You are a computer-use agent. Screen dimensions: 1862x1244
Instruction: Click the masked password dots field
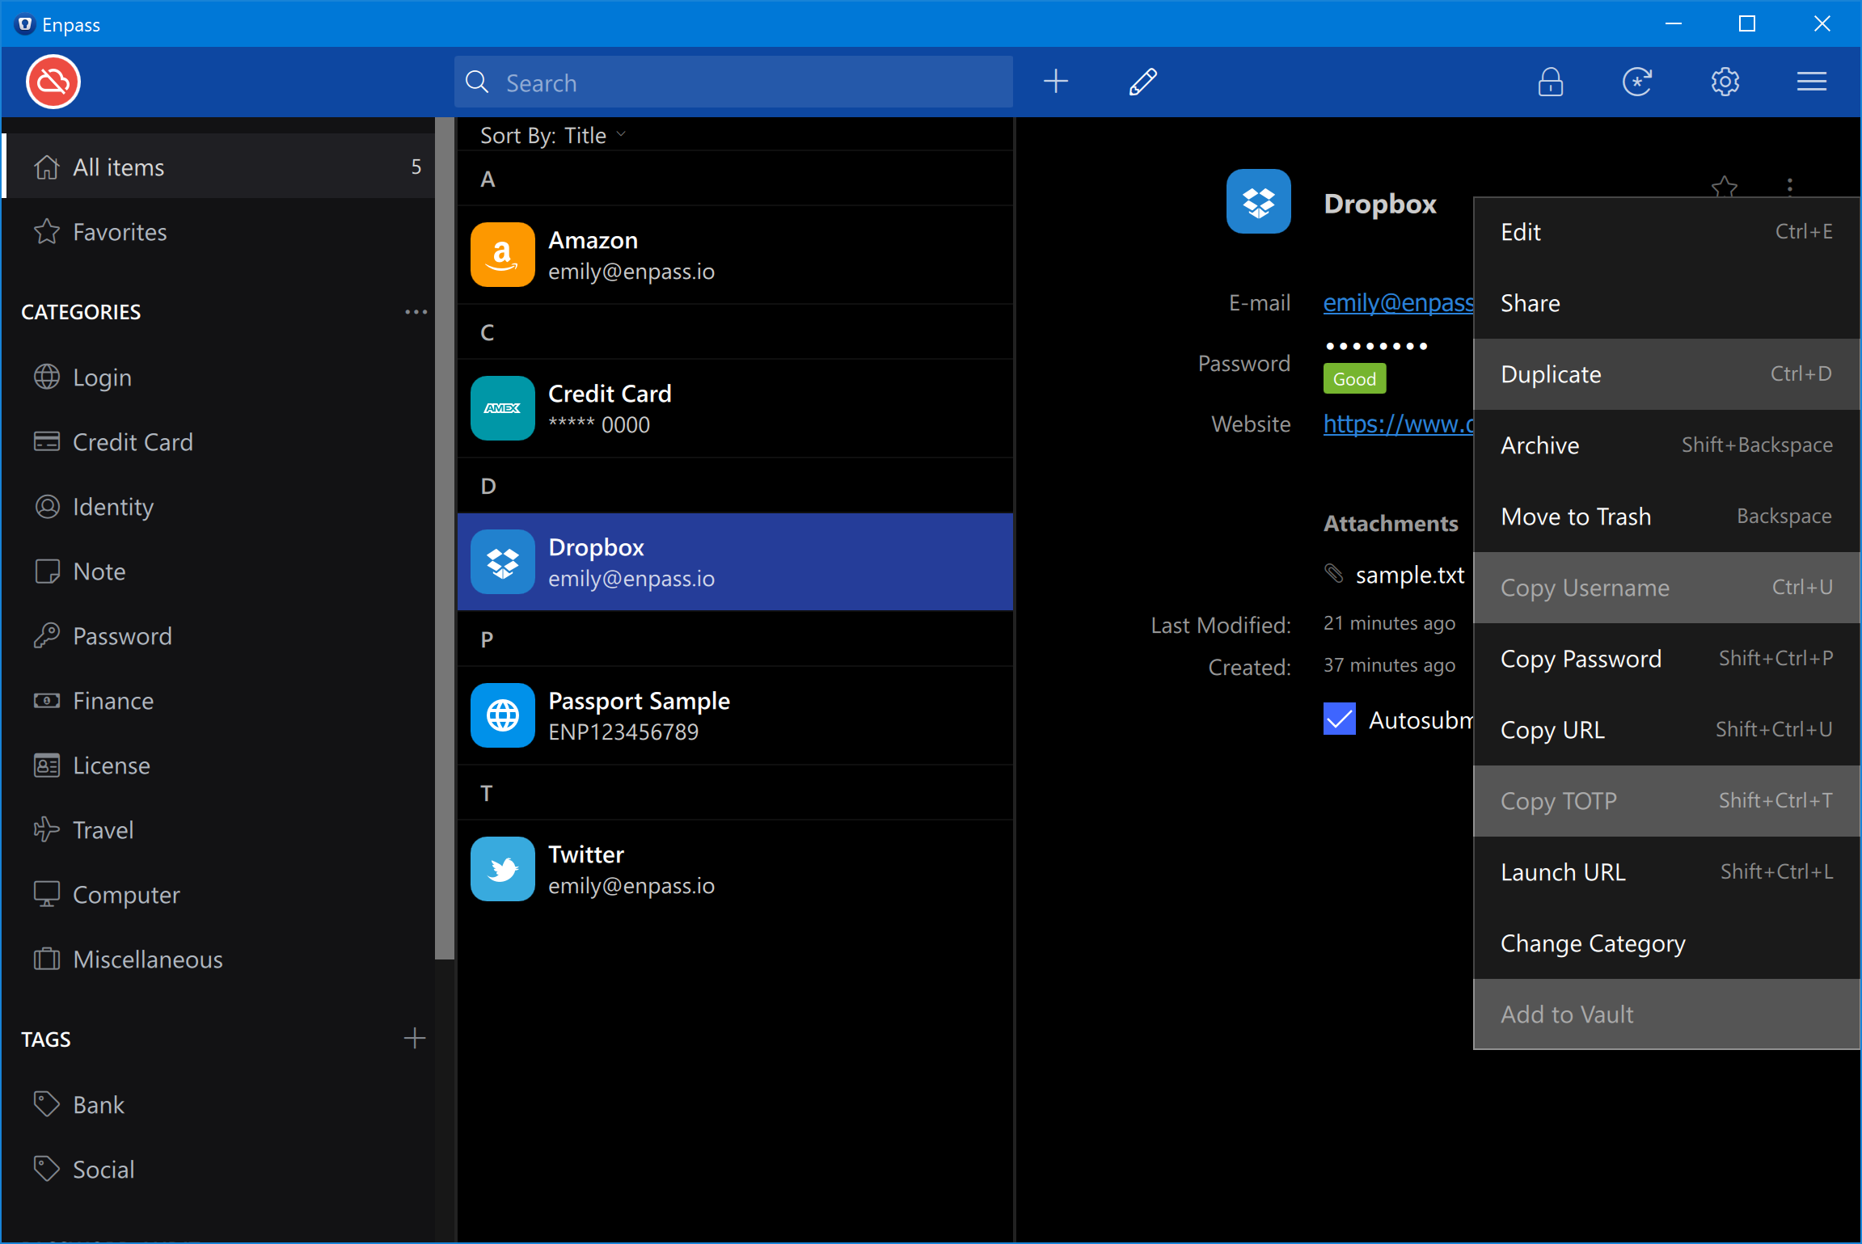[1376, 346]
